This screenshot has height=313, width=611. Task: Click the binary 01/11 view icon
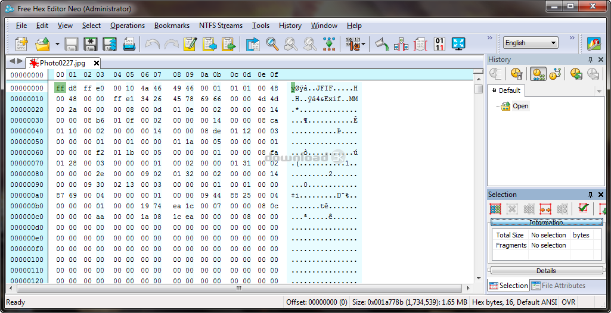click(x=439, y=44)
